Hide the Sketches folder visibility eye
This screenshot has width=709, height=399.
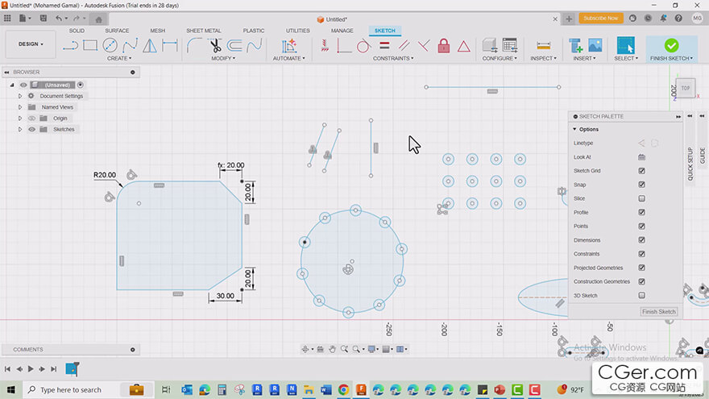31,130
